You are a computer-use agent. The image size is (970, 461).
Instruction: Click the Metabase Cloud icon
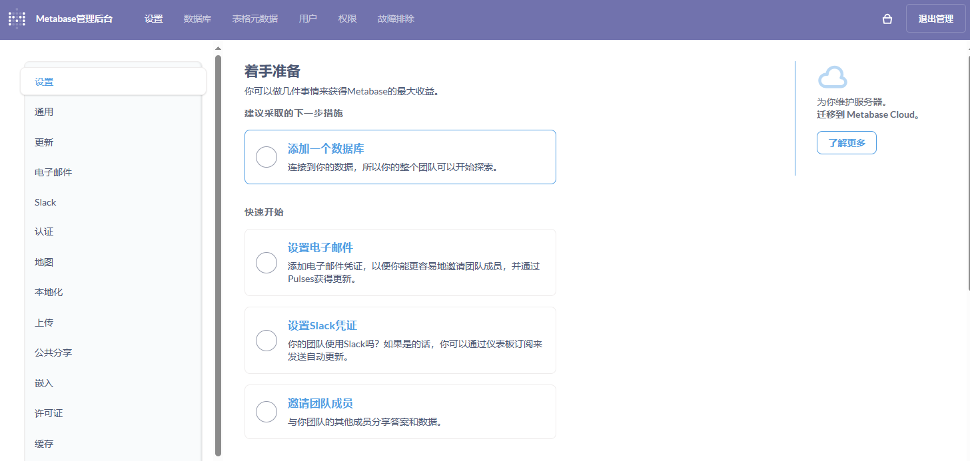(x=832, y=78)
